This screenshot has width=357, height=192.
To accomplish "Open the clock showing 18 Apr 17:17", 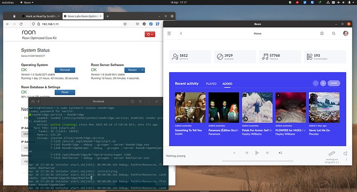I will [x=178, y=3].
